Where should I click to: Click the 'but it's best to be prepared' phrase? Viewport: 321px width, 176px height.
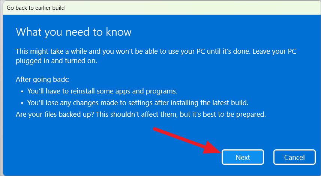click(223, 114)
